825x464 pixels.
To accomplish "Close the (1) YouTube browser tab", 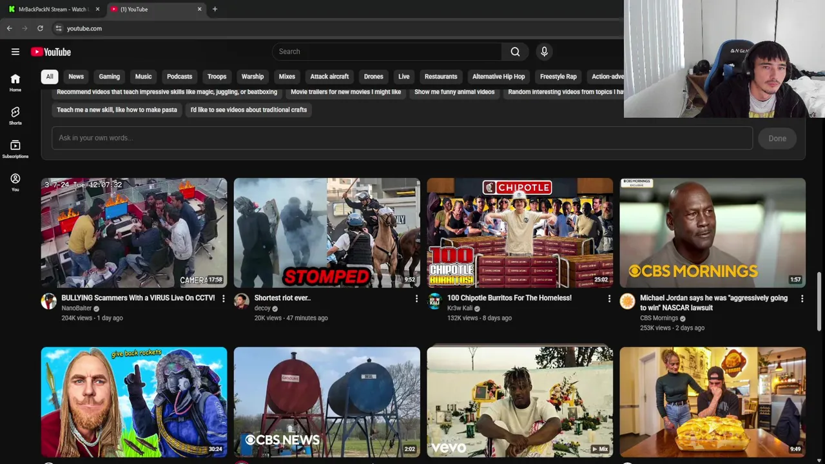I will click(199, 9).
